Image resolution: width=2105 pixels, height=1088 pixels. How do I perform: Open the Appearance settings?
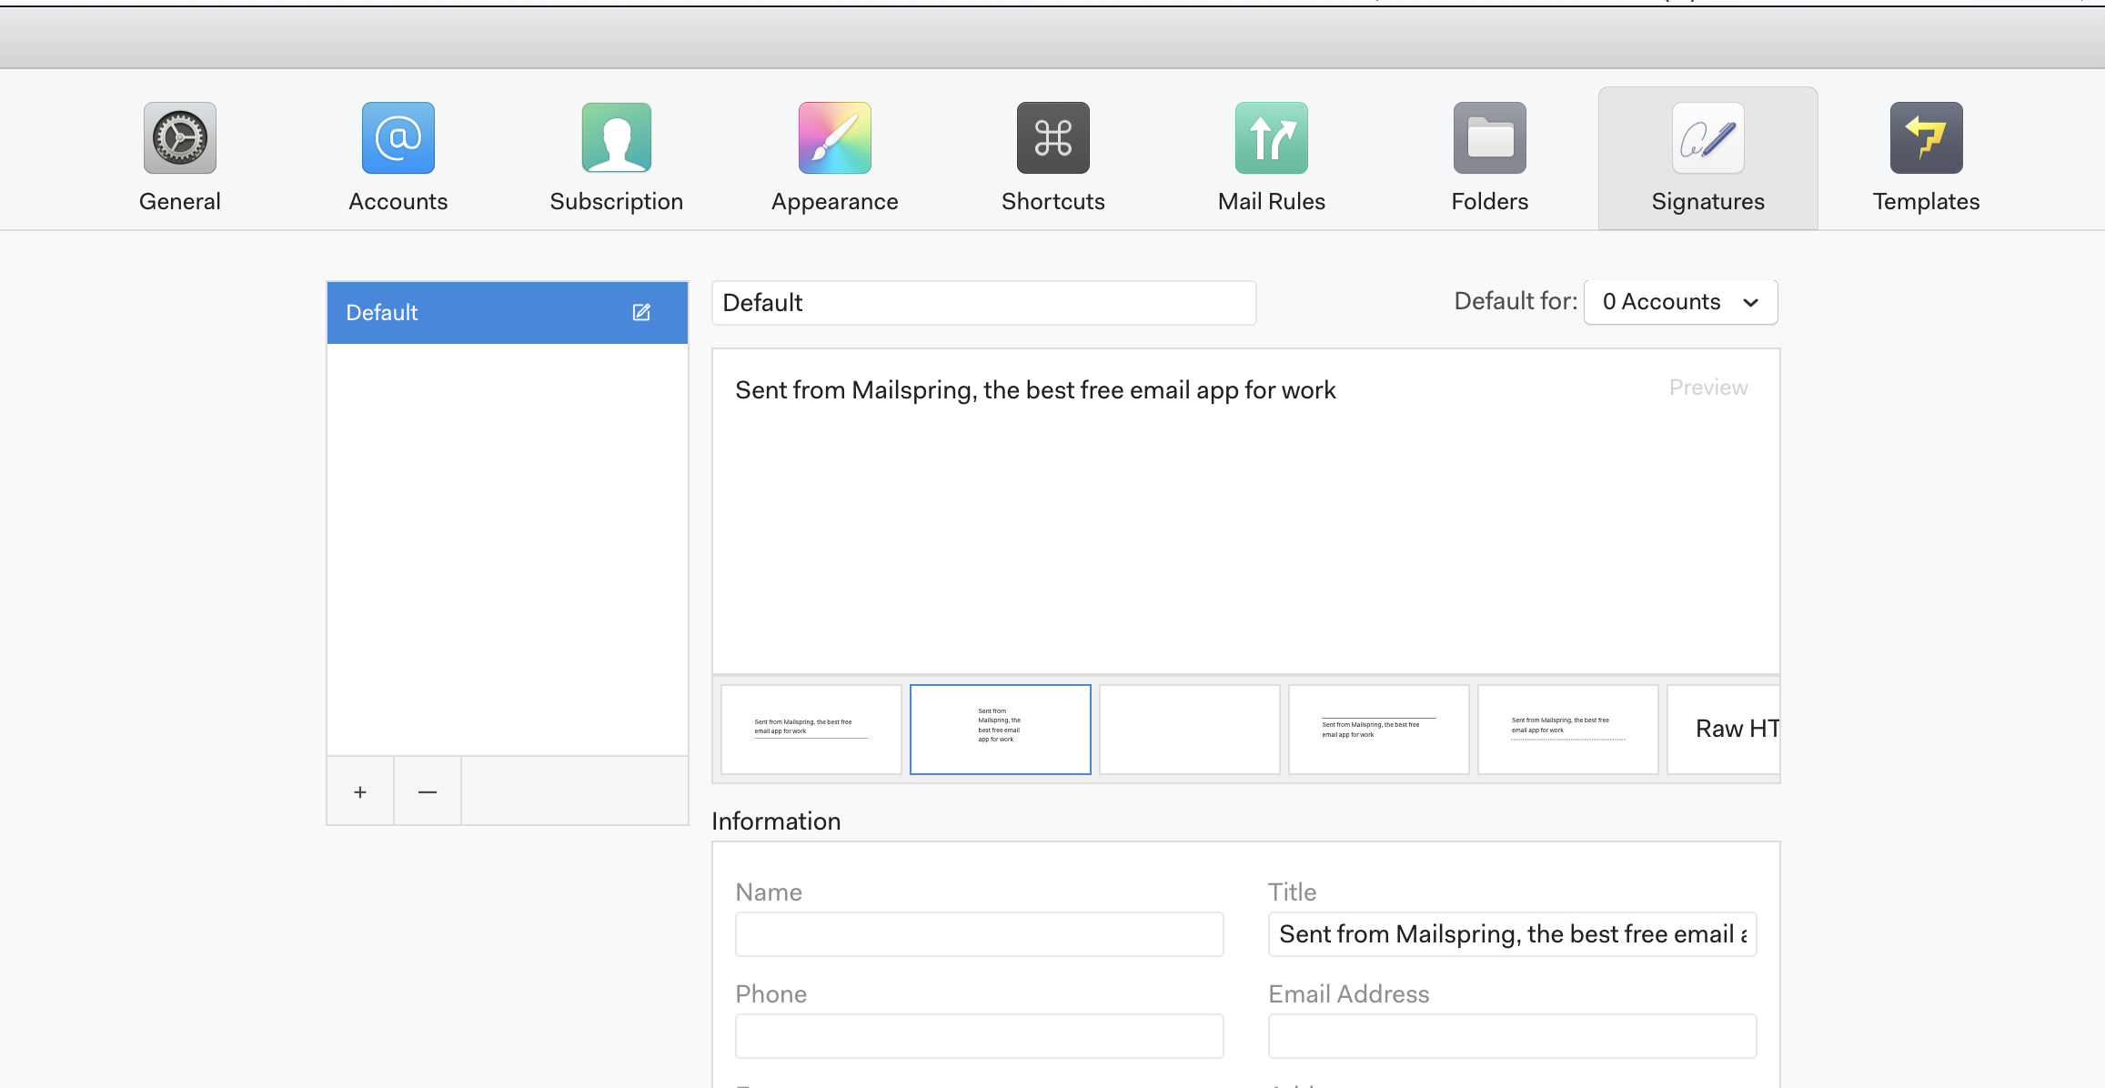[x=834, y=156]
